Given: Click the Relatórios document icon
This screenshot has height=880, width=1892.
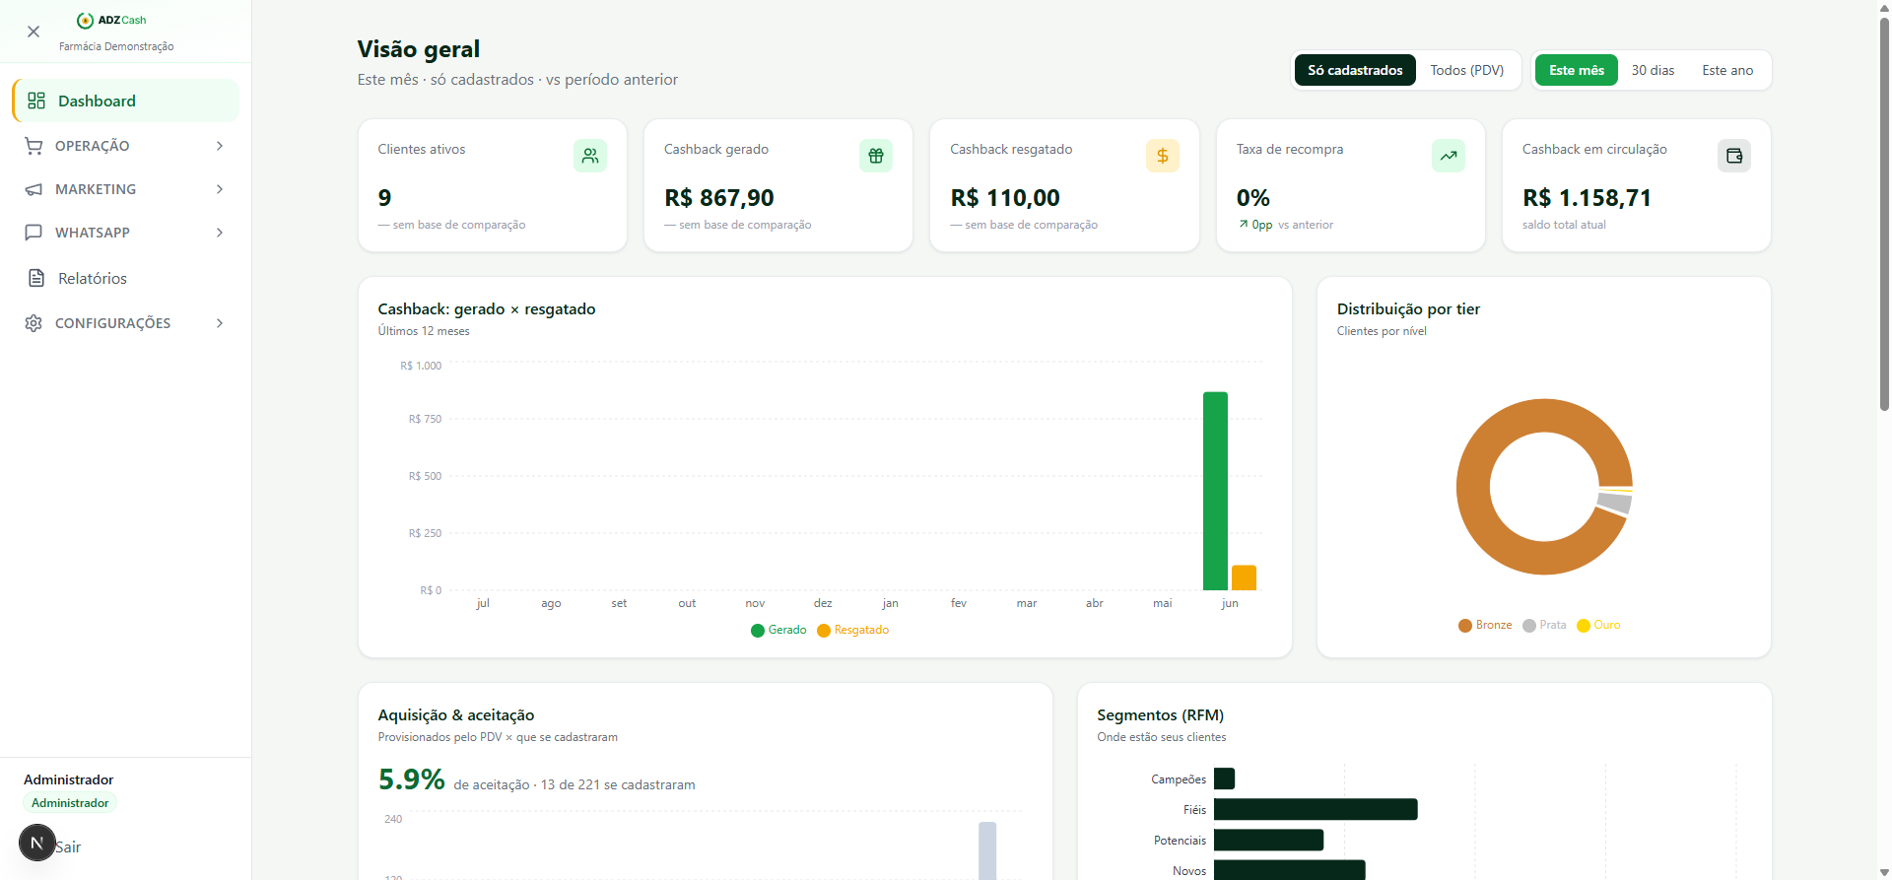Looking at the screenshot, I should pyautogui.click(x=36, y=278).
